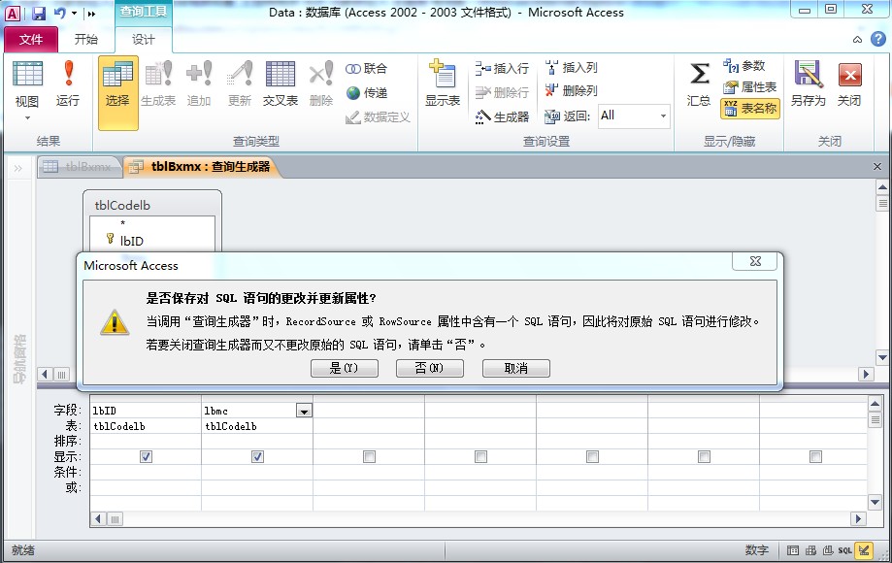Click the Undo icon in quick access toolbar
892x563 pixels.
[60, 13]
